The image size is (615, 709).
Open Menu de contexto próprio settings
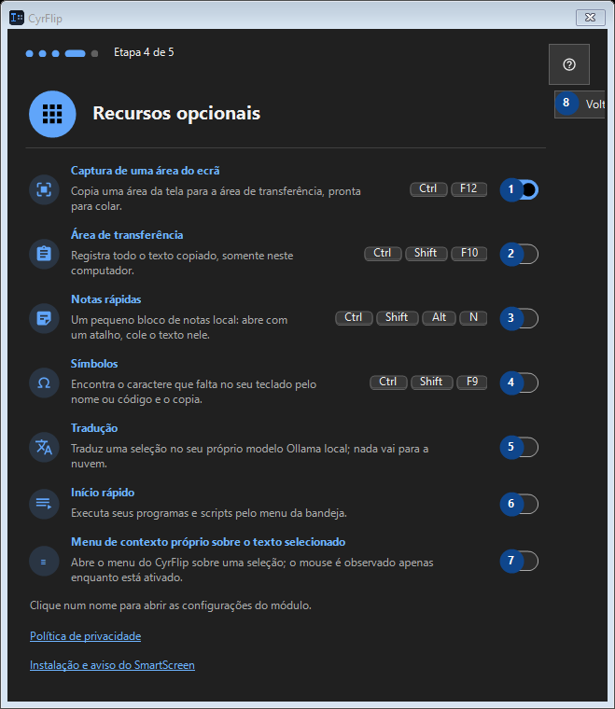(208, 542)
